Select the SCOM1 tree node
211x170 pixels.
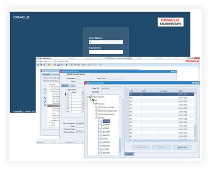[106, 132]
